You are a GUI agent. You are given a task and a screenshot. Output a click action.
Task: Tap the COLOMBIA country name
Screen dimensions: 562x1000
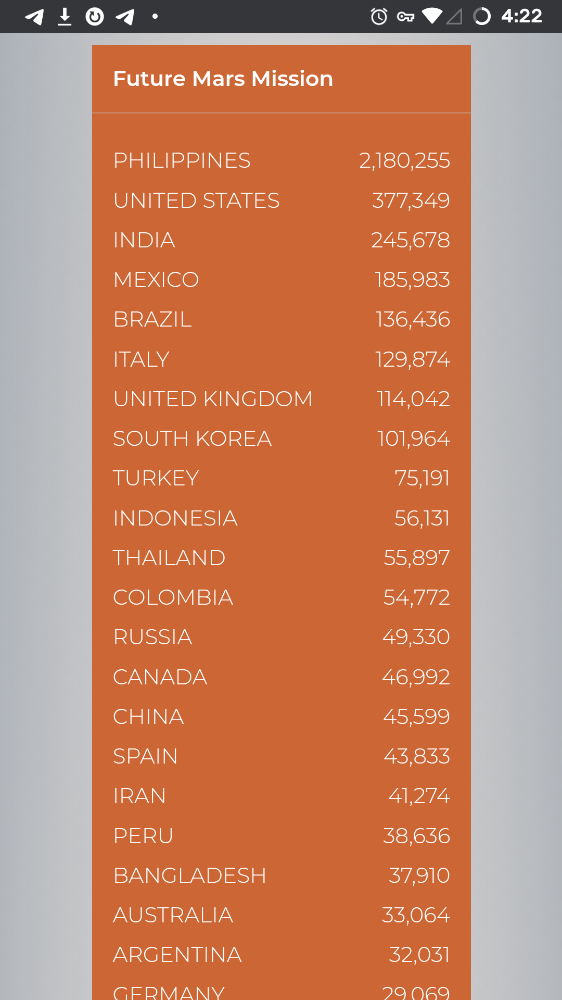click(x=173, y=597)
